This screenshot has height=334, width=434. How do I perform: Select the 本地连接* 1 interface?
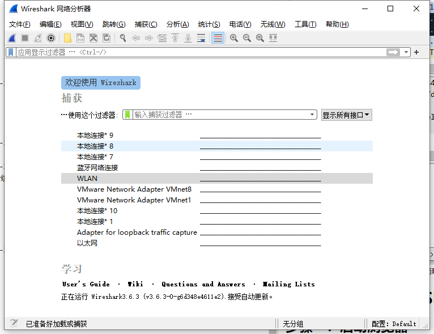[217, 222]
